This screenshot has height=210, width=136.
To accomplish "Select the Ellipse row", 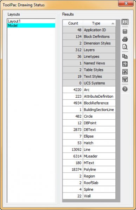I will [x=89, y=136].
